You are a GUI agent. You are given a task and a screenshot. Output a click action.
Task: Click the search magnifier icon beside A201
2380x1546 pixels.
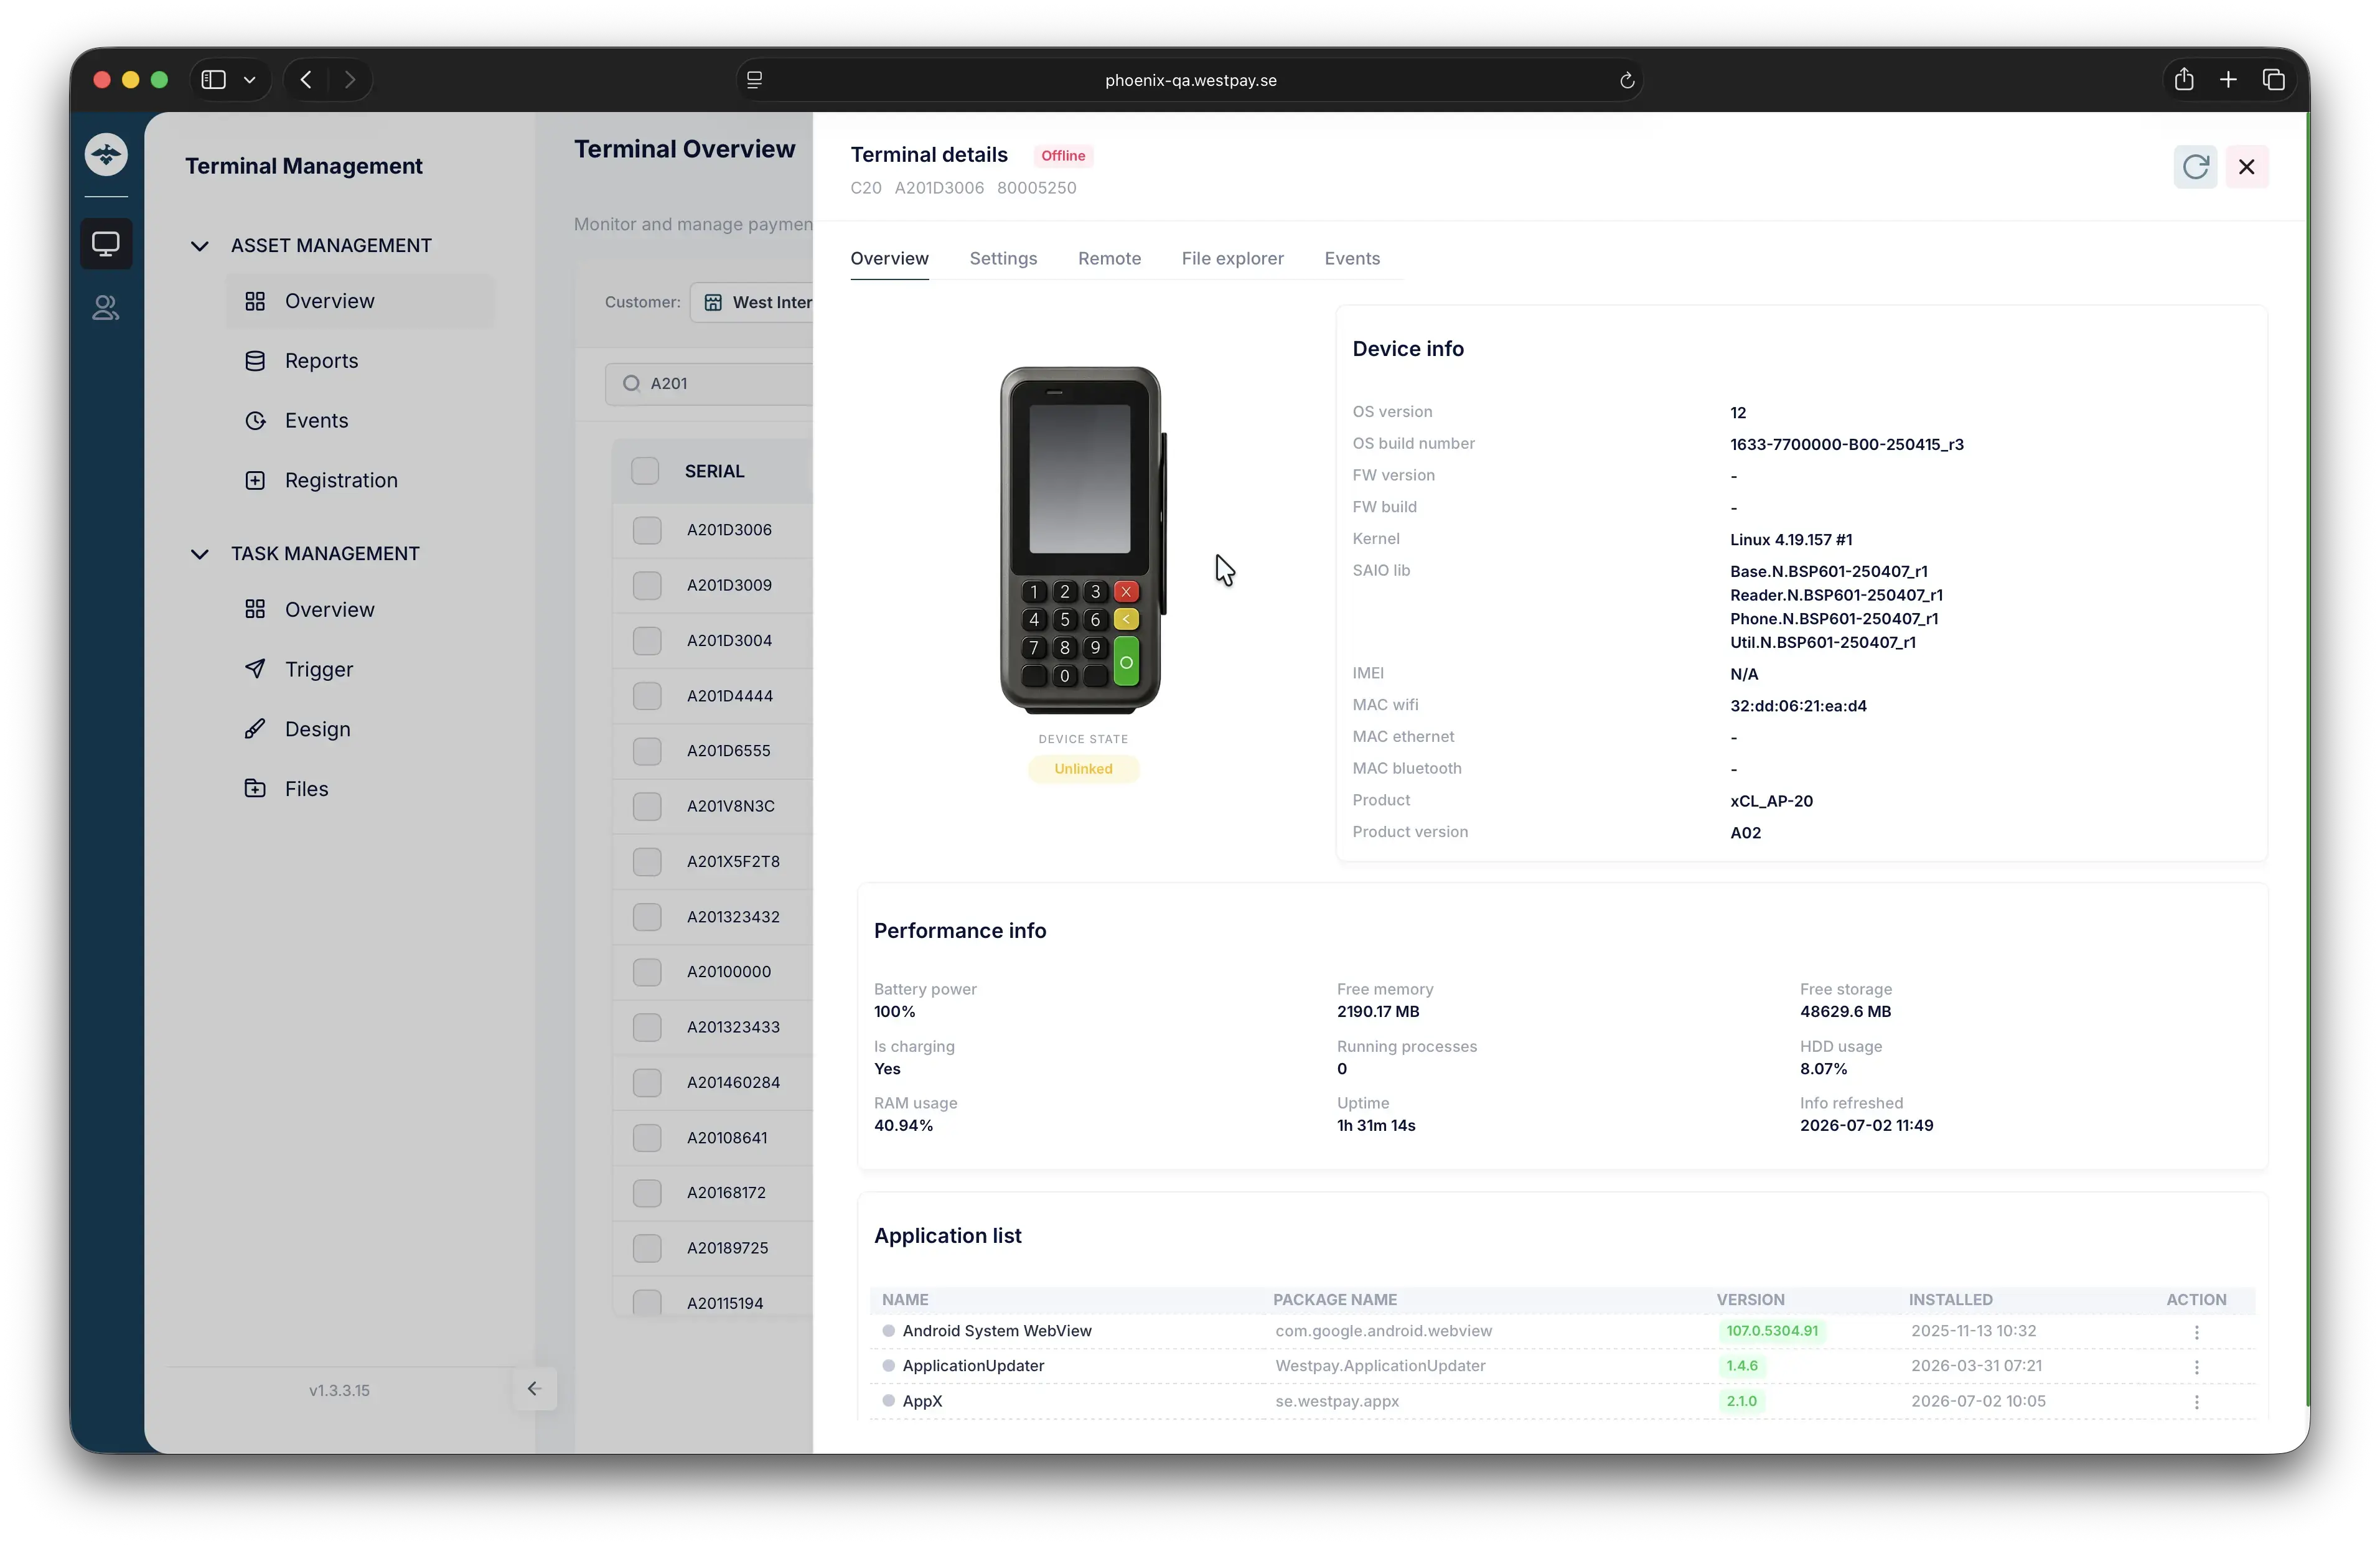631,383
